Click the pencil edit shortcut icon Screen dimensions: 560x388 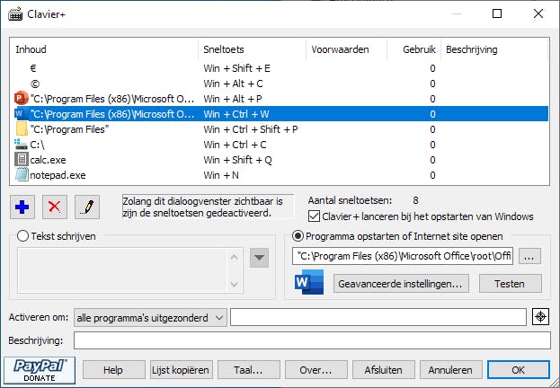coord(87,207)
